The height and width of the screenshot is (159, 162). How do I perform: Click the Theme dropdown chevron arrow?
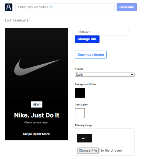[x=132, y=75]
